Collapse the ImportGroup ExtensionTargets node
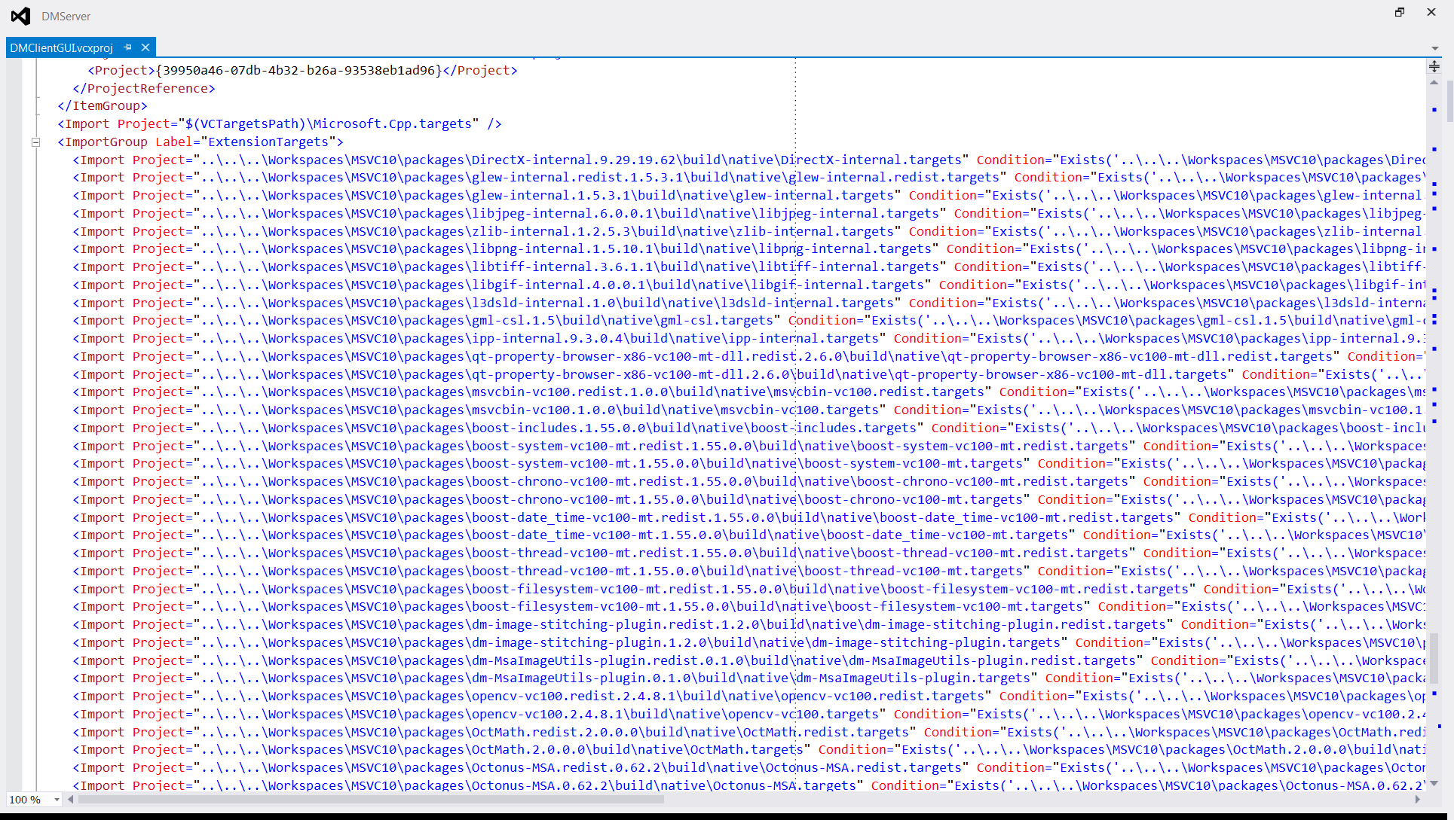Viewport: 1454px width, 820px height. [x=35, y=142]
